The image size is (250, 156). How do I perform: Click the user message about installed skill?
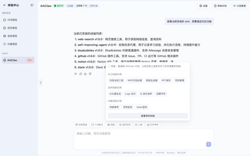(189, 22)
